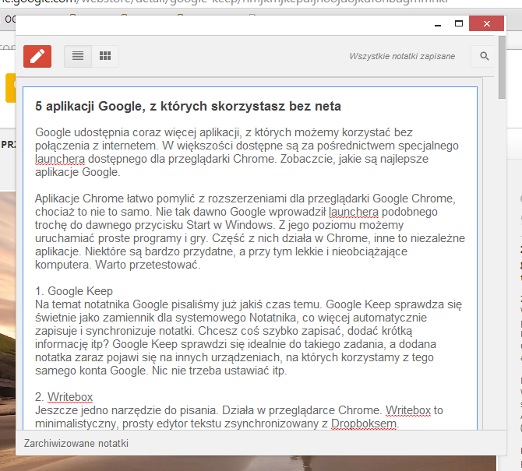Viewport: 522px width, 471px height.
Task: Click the line 'Jeszcze jedno narzędzie do pisania'
Action: [x=239, y=410]
